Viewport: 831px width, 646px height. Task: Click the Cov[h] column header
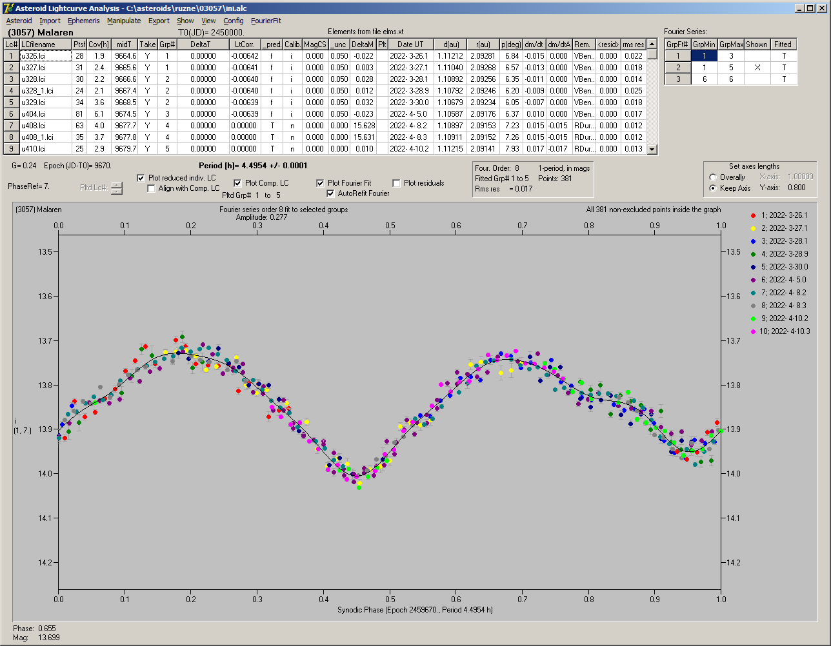(99, 44)
